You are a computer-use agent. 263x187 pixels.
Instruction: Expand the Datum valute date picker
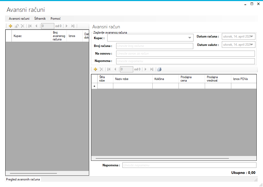[252, 45]
